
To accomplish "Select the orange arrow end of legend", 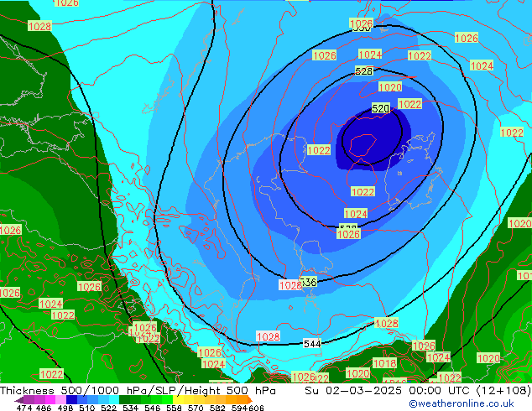I will click(250, 399).
